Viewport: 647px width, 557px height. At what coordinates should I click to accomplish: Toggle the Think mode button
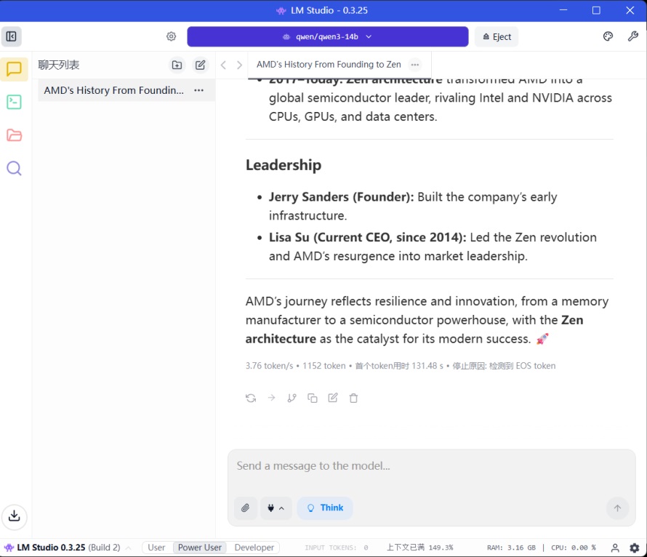(x=324, y=508)
